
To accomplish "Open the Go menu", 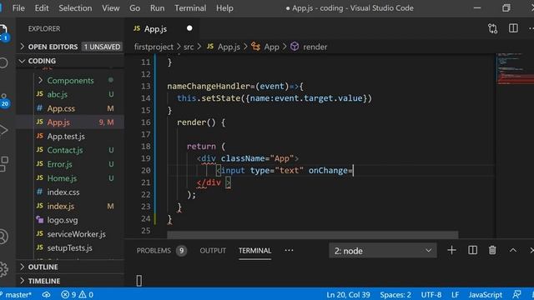I will coord(134,7).
